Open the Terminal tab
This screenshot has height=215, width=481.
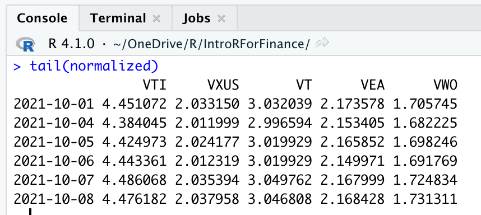118,18
